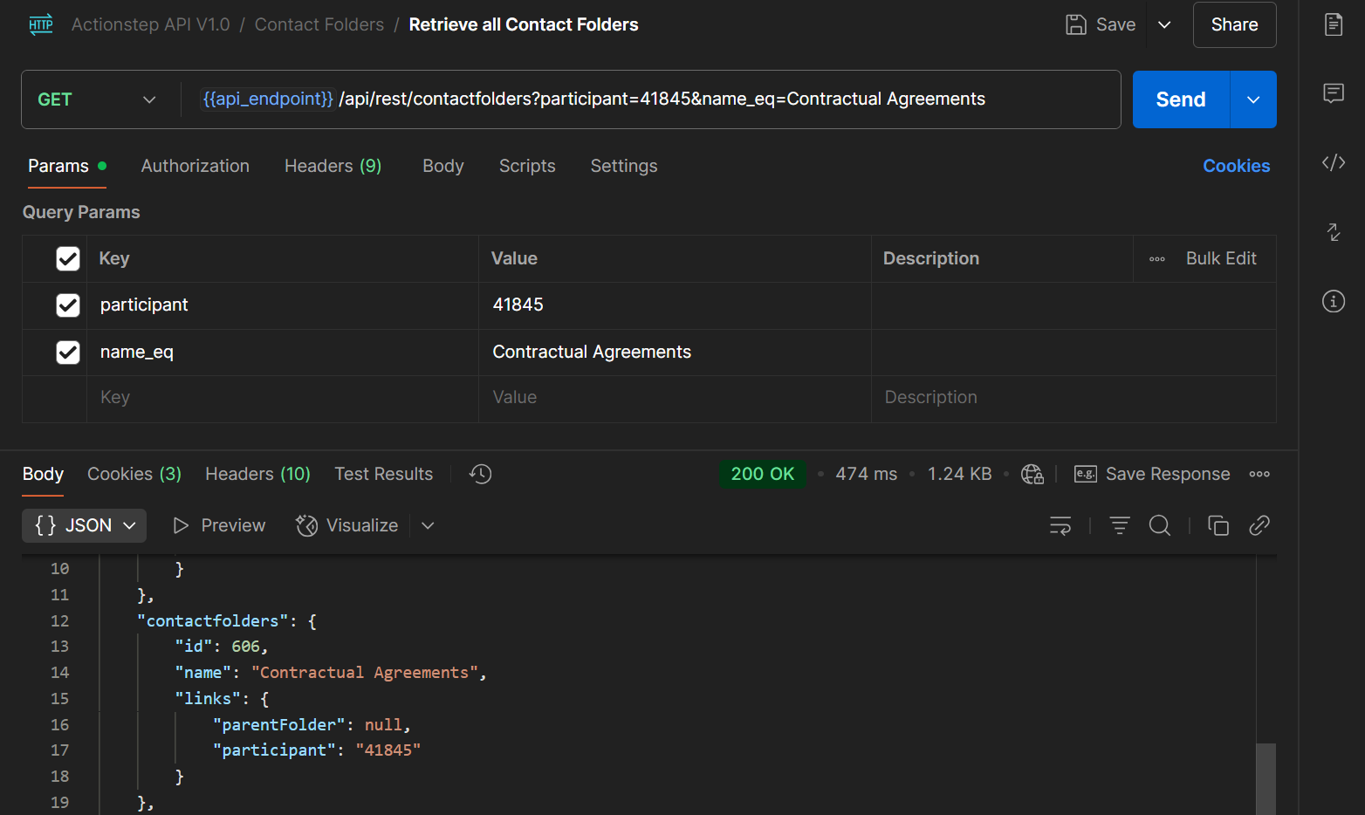Open the comments icon in right sidebar
This screenshot has height=815, width=1365.
1334,93
